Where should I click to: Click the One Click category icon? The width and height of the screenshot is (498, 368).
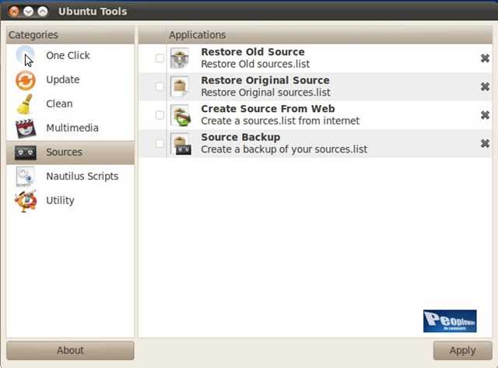(x=25, y=55)
